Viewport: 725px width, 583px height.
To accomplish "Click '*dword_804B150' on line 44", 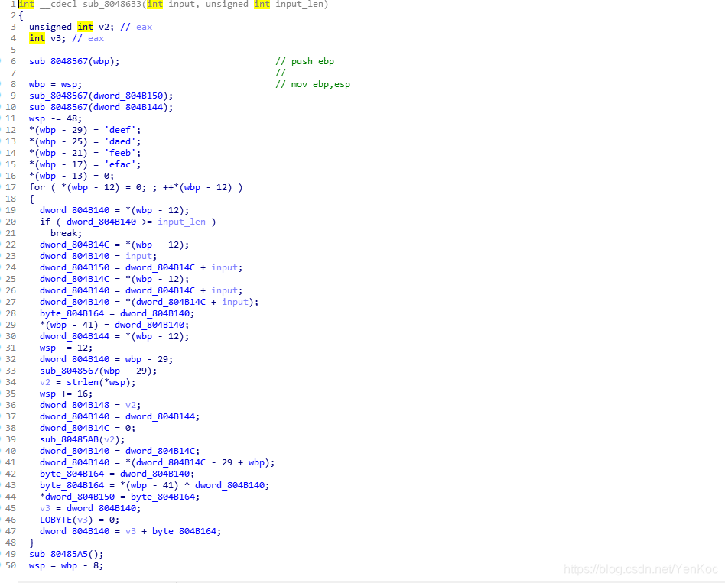I will (77, 497).
